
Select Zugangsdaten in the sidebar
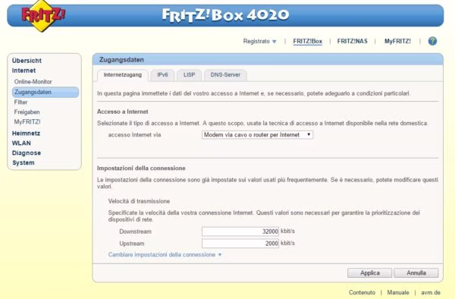(45, 92)
